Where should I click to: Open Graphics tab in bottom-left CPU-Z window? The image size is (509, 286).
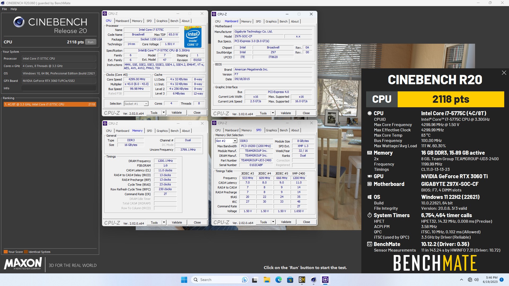(162, 131)
